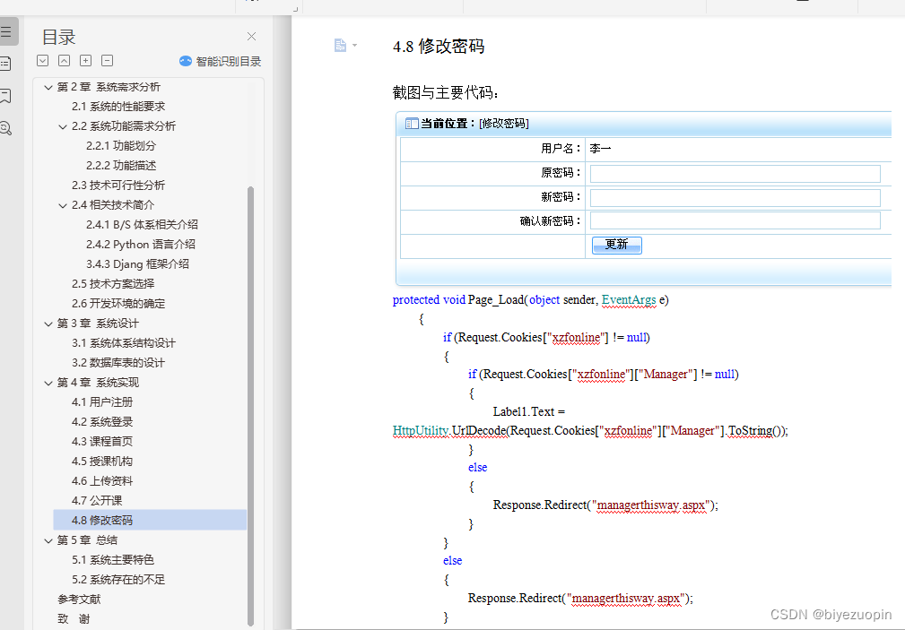
Task: Go to 5.2 系统存在的不足
Action: point(118,580)
